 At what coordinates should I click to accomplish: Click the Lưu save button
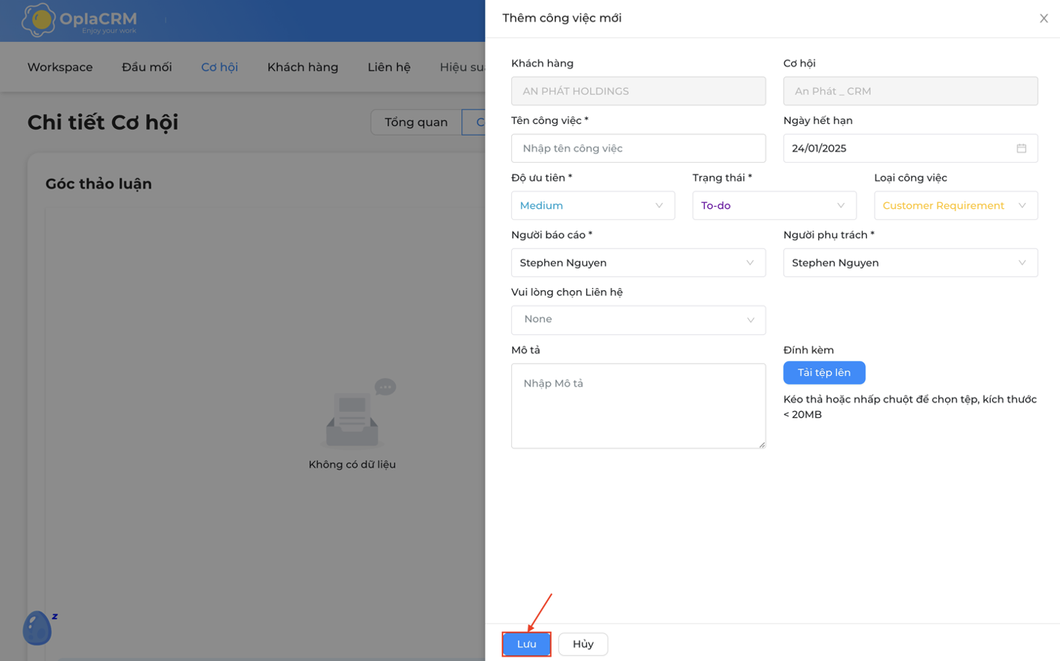point(526,644)
